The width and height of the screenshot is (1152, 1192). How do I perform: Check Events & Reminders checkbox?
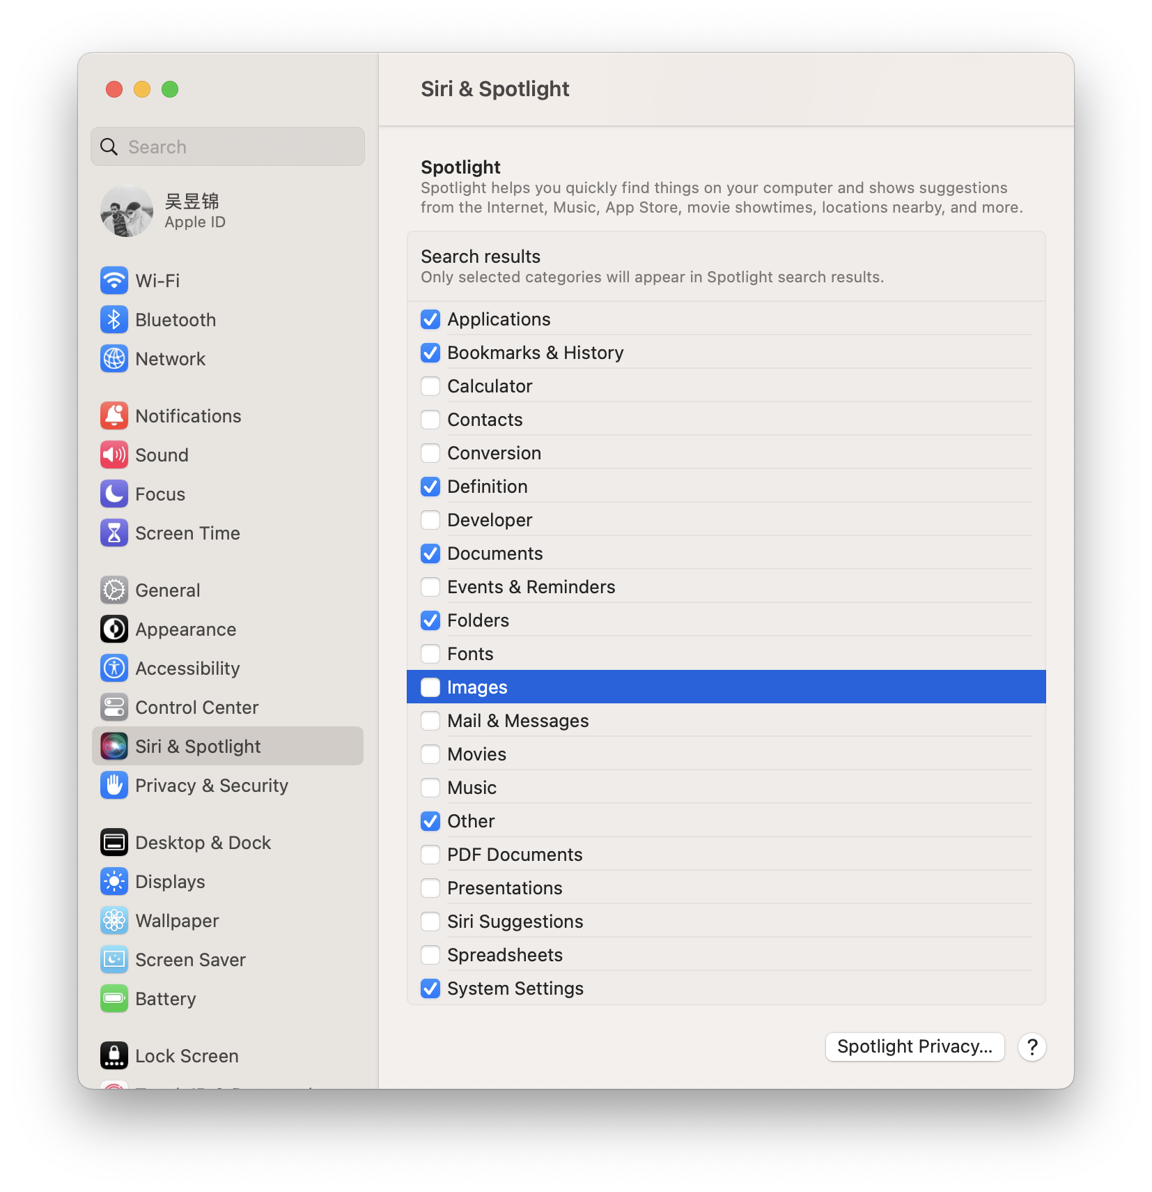[x=430, y=587]
